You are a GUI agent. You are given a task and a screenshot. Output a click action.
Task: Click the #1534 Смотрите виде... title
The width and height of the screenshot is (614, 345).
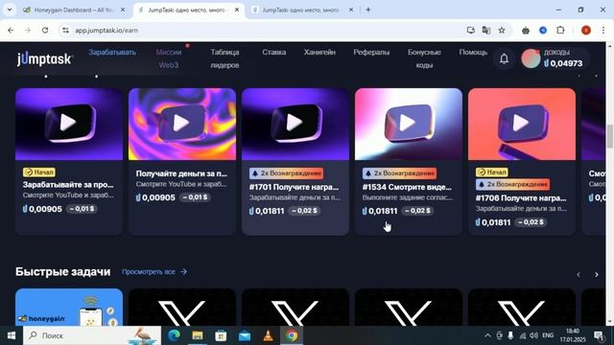(407, 187)
